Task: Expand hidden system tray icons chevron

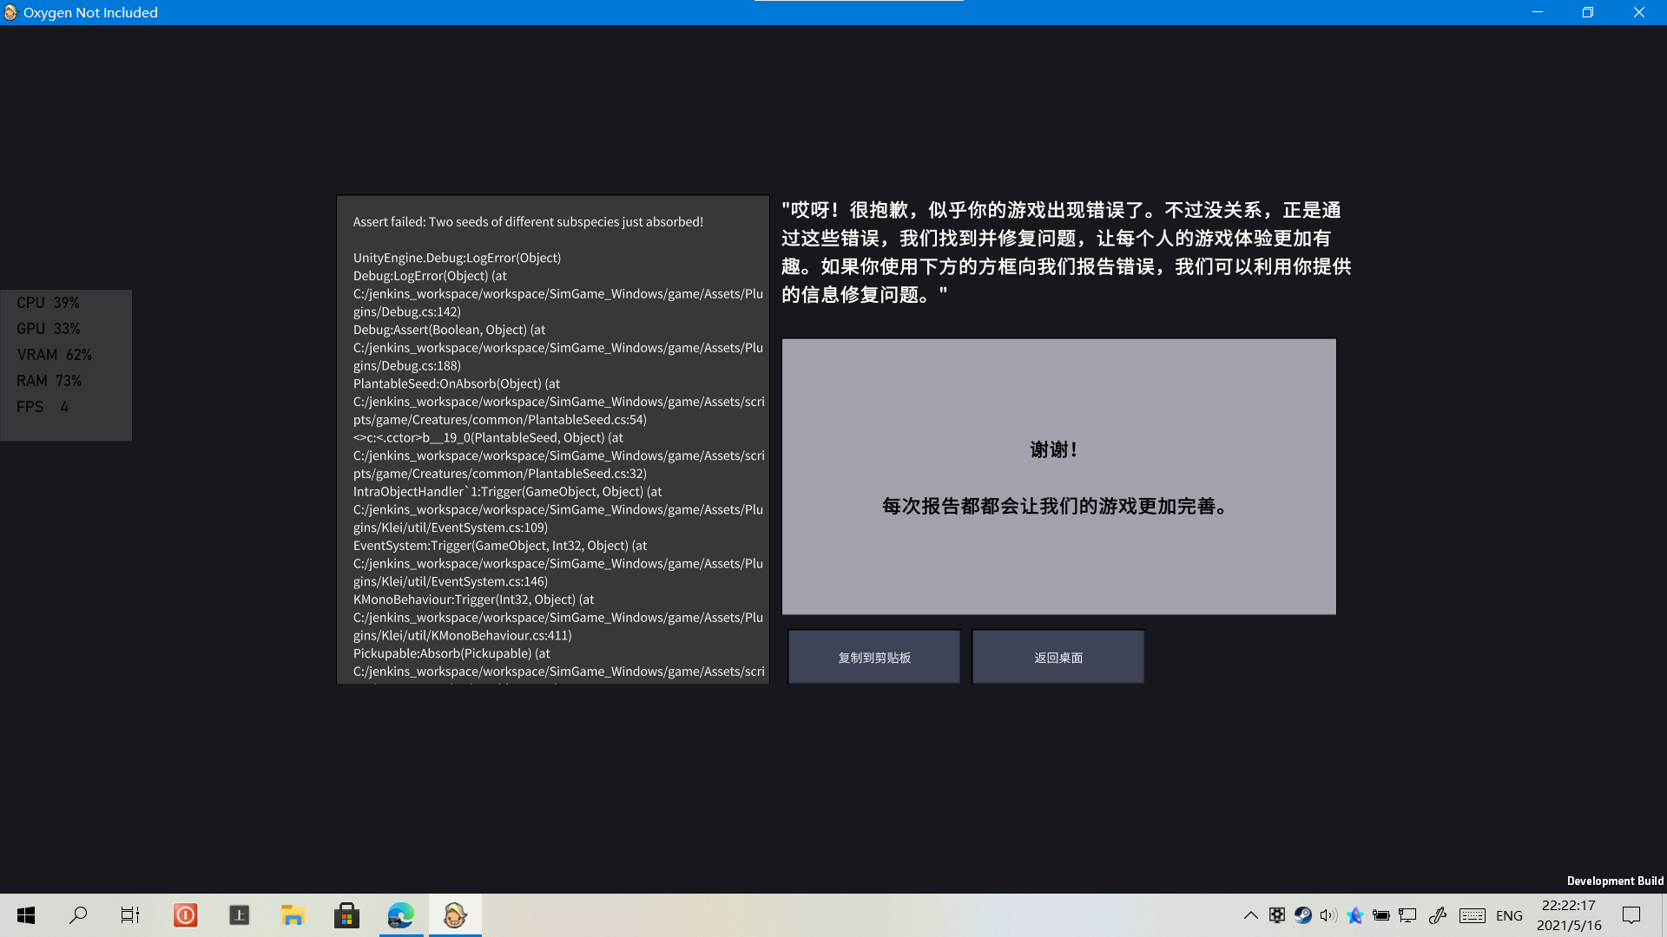Action: (x=1250, y=915)
